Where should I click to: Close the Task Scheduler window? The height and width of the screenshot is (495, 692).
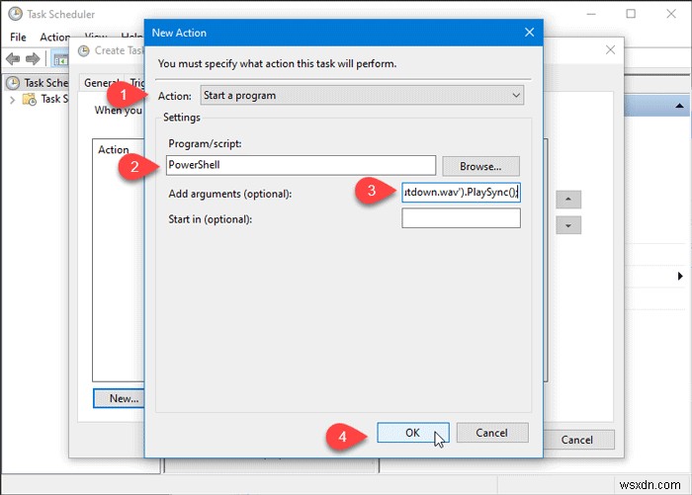click(x=671, y=14)
